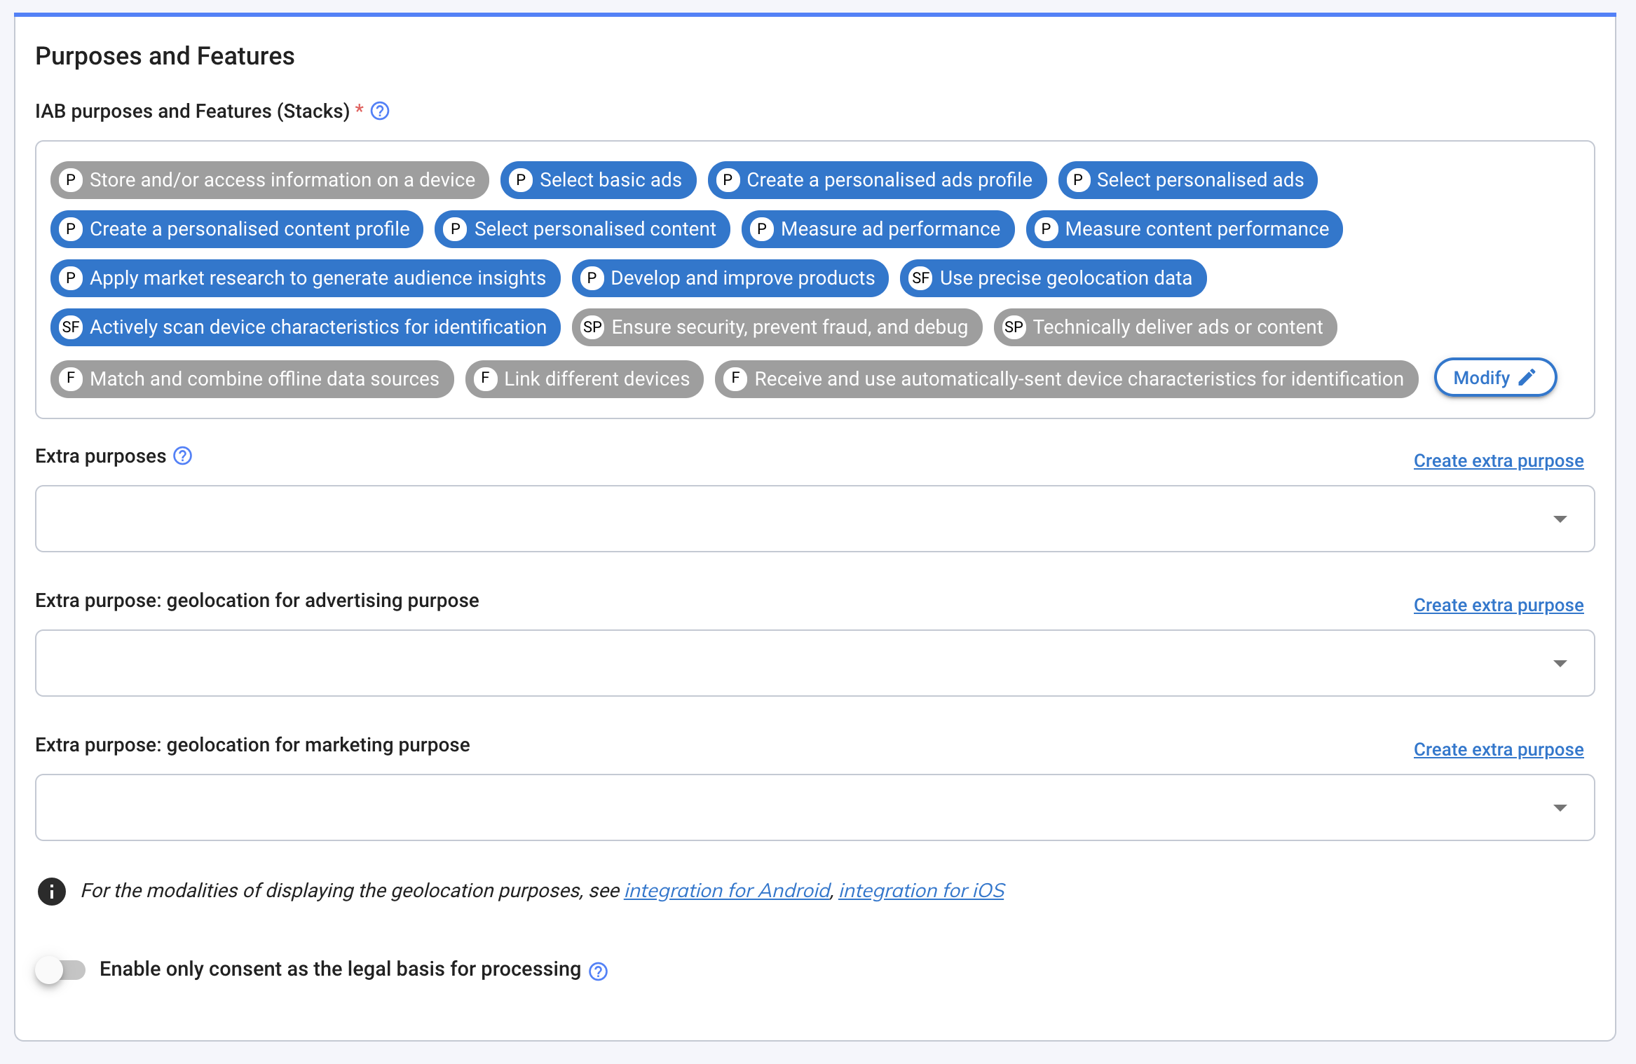Image resolution: width=1636 pixels, height=1064 pixels.
Task: Toggle the Select basic ads purpose chip
Action: click(x=598, y=180)
